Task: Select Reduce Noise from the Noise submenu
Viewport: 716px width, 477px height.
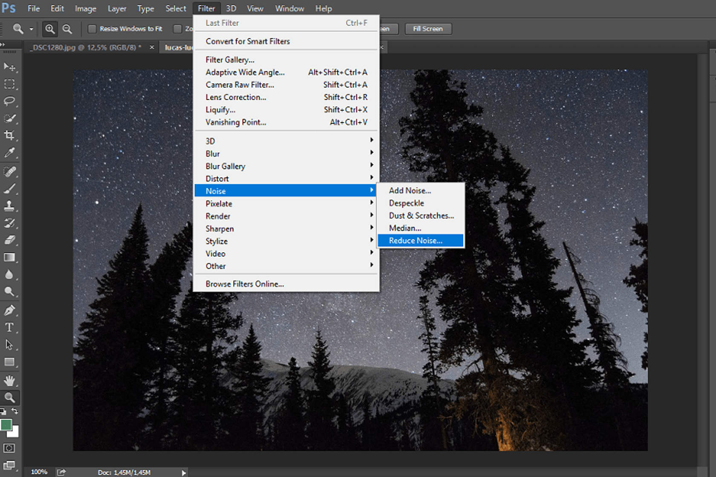Action: pos(415,240)
